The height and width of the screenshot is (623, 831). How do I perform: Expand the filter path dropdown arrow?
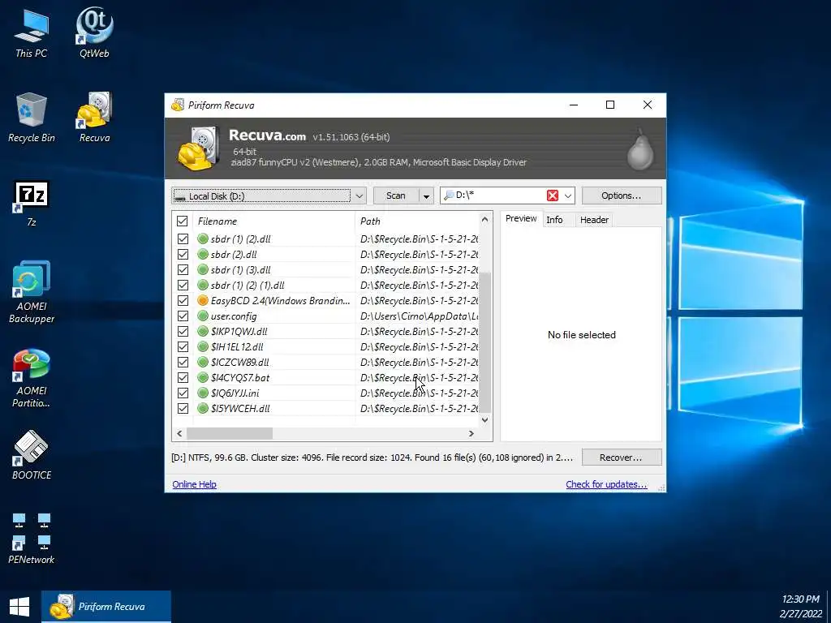click(x=567, y=195)
